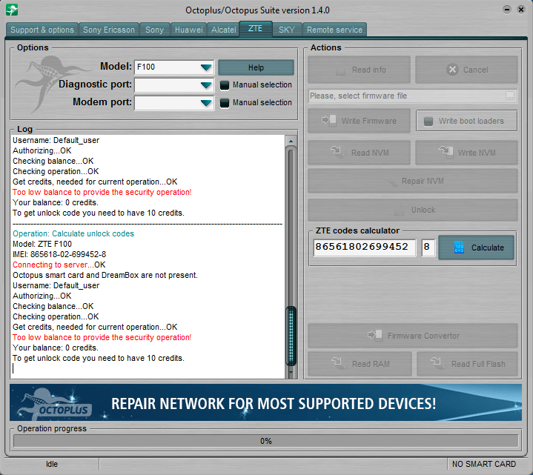
Task: Click the Repair NVM button
Action: click(413, 181)
